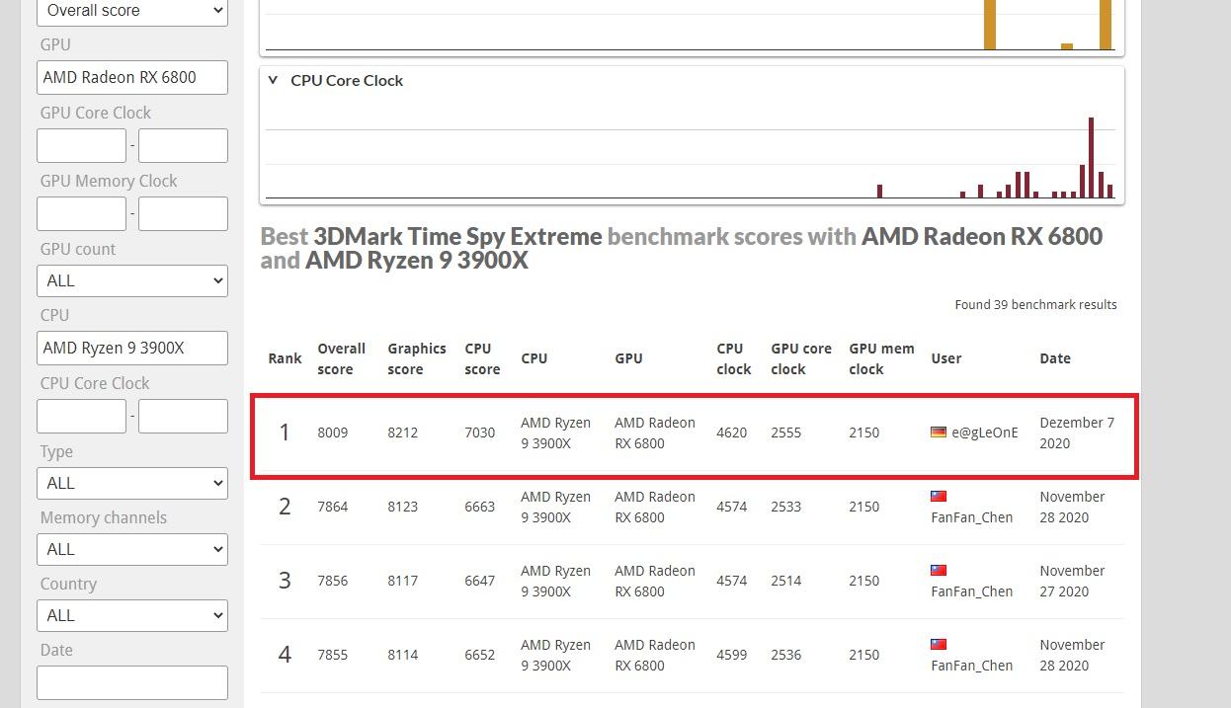Collapse the CPU Core Clock chart panel
Screen dimensions: 1231x708
pos(274,80)
